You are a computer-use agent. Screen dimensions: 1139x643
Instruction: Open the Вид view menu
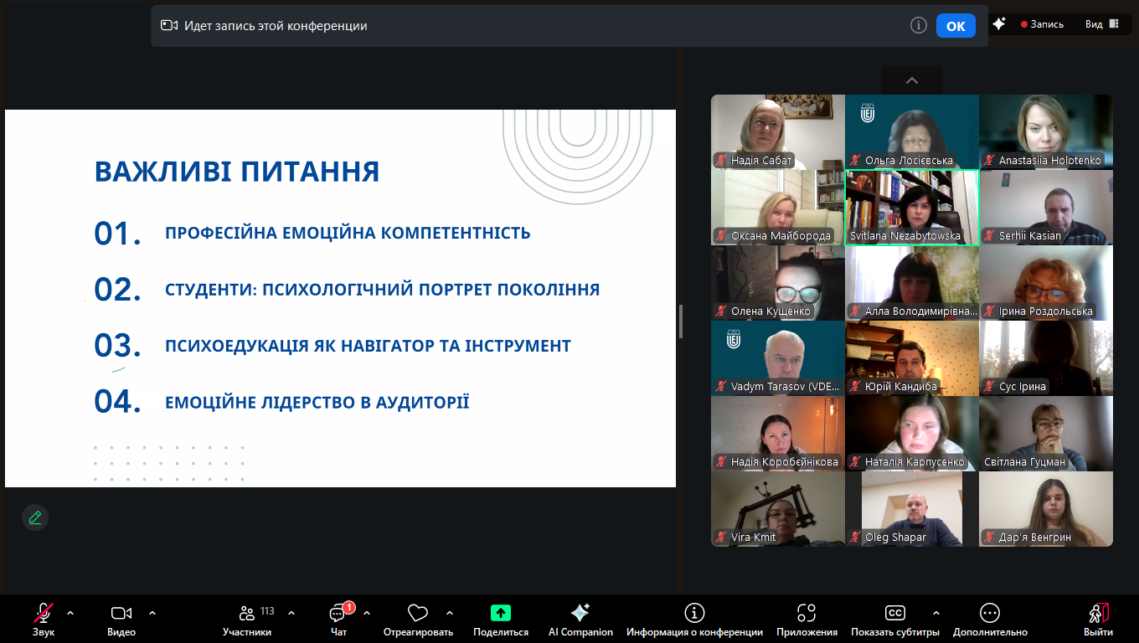1102,24
